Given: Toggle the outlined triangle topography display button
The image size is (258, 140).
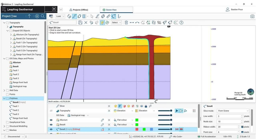Looking at the screenshot, I should click(186, 111).
